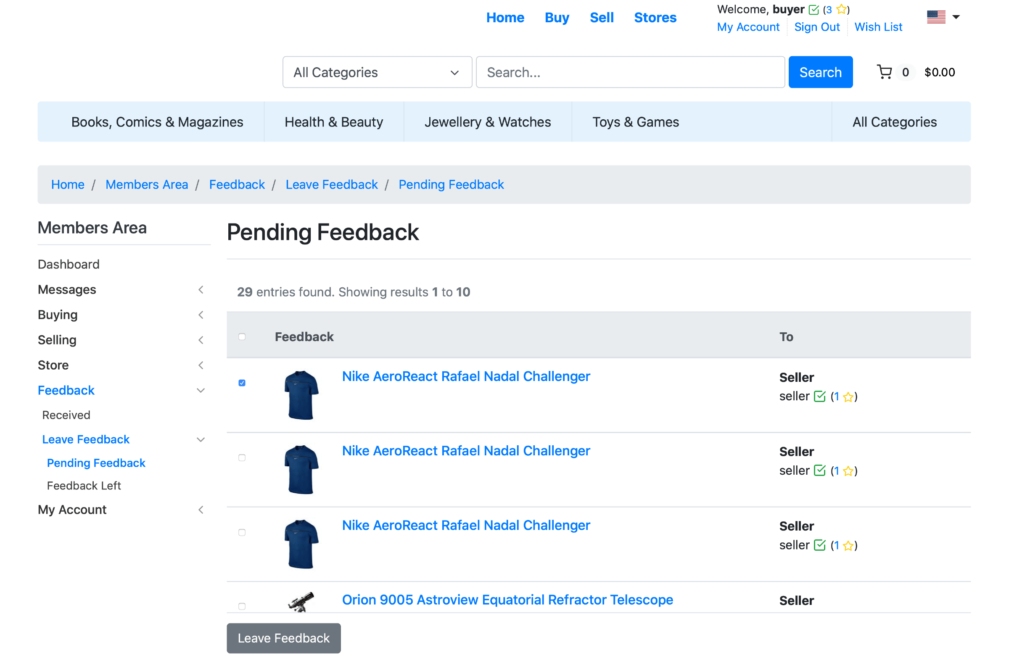Open My Account link in header
Screen dimensions: 1009x657
(x=748, y=27)
